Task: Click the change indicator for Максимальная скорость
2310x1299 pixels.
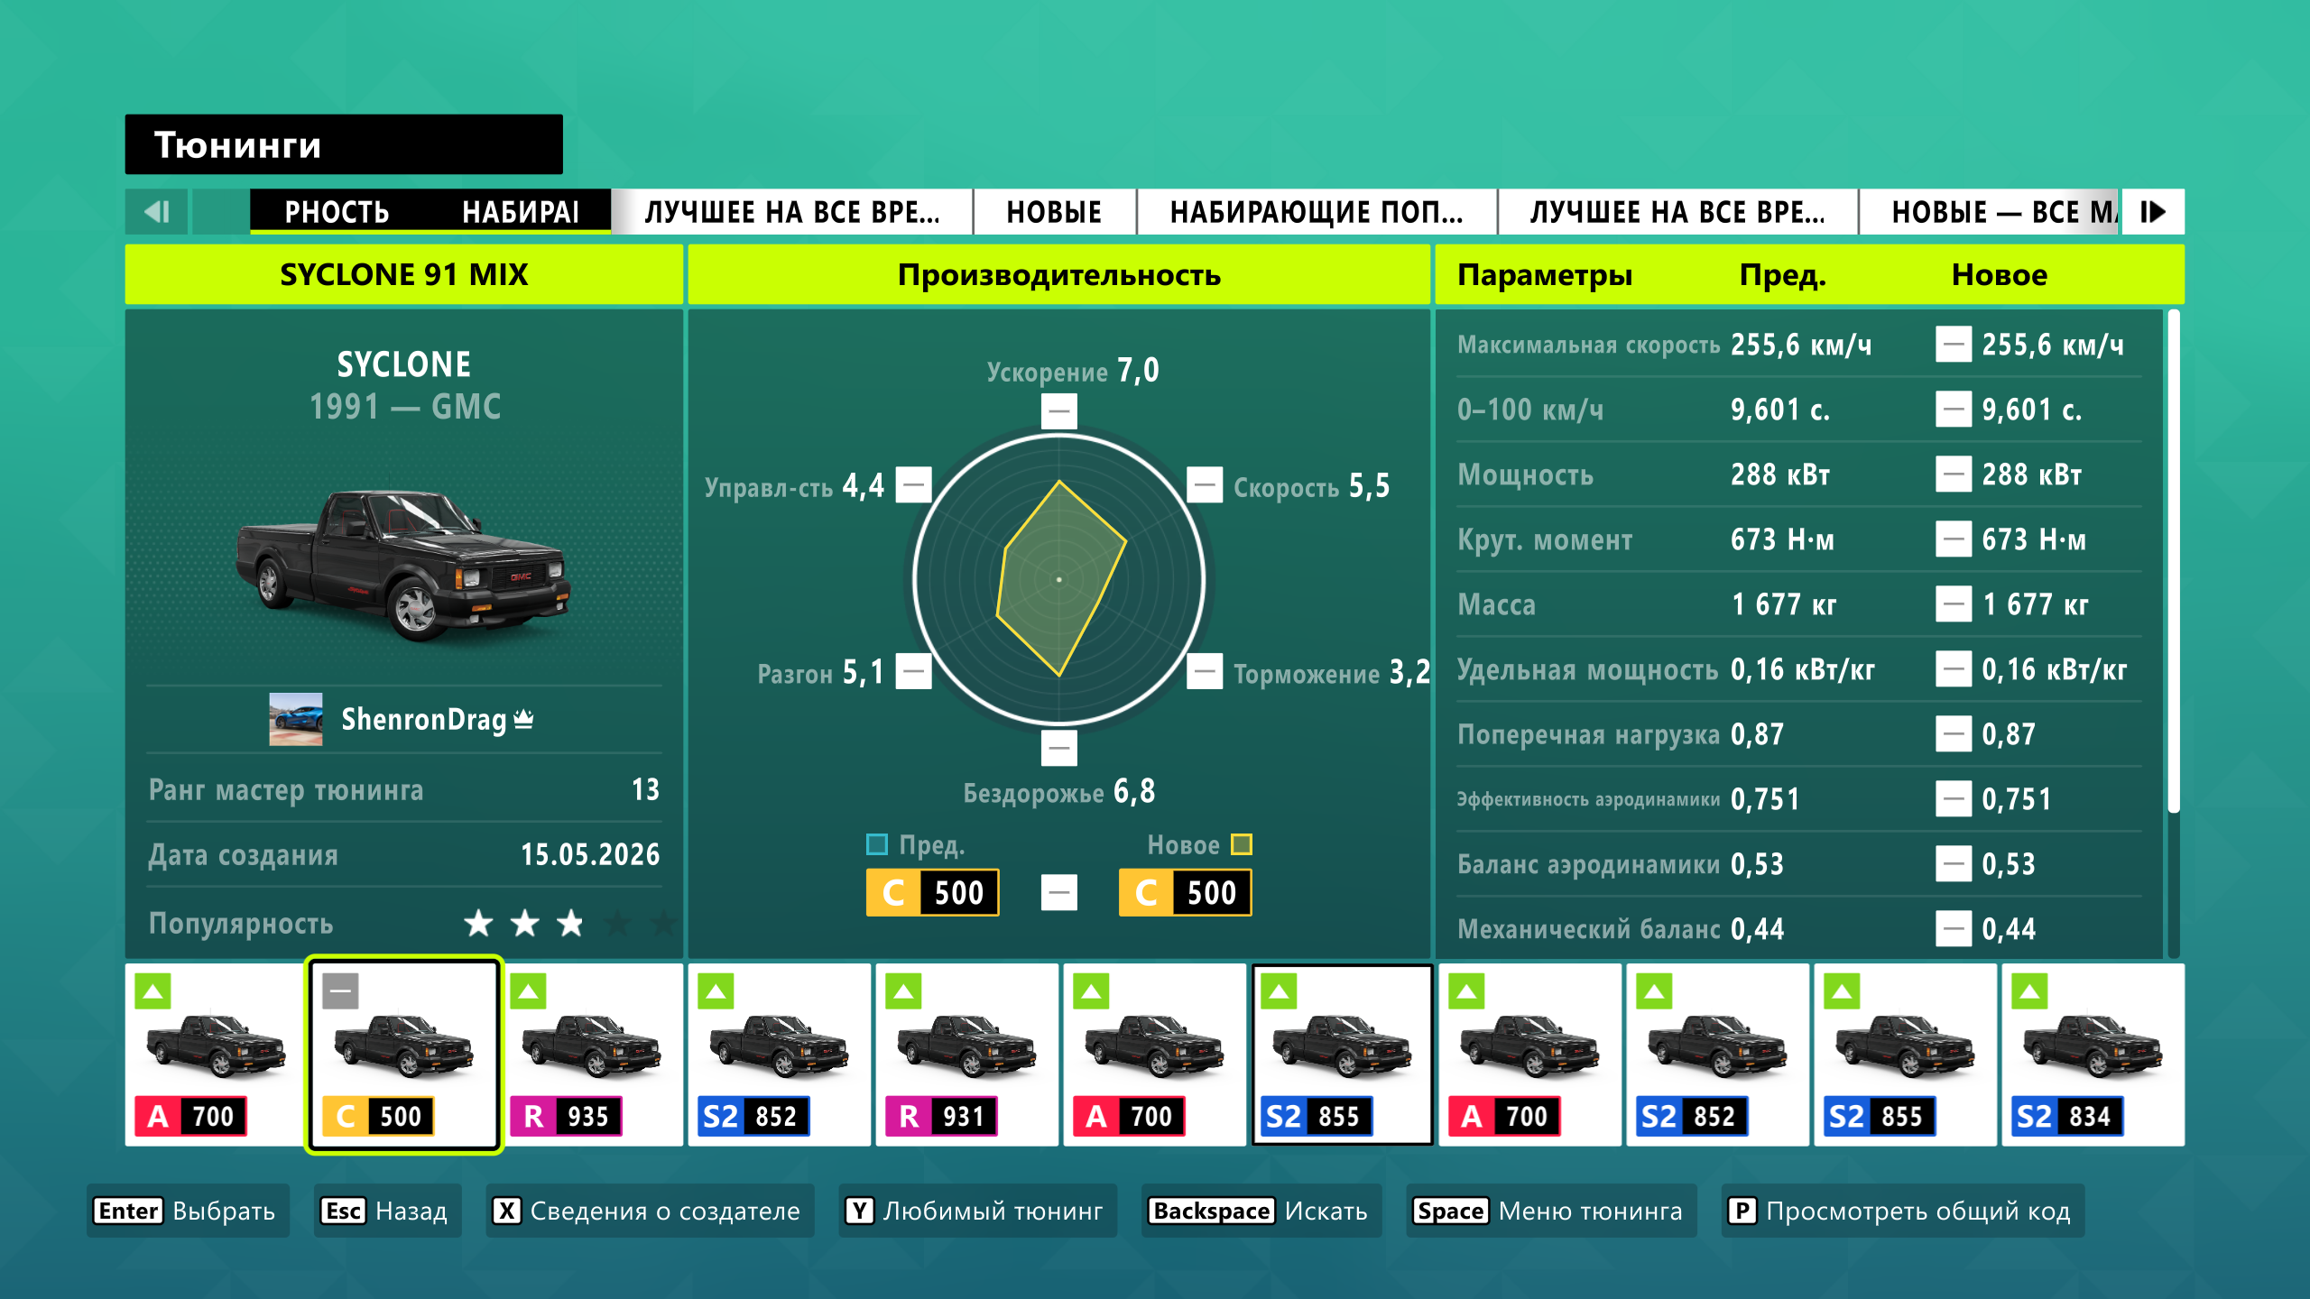Action: pos(1954,345)
